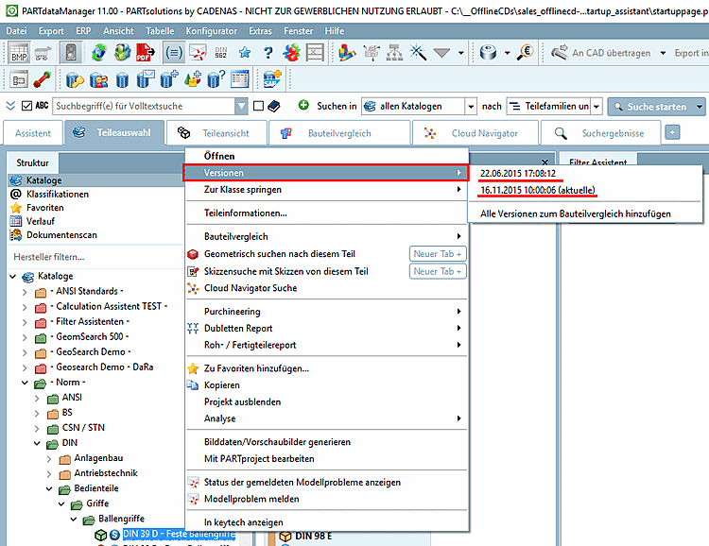Screen dimensions: 709x546
Task: Collapse the Bedienteile tree node
Action: pos(49,489)
